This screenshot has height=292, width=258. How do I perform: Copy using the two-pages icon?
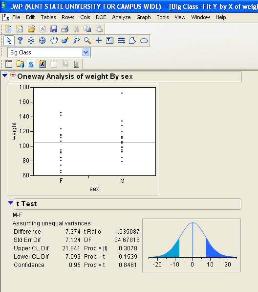pyautogui.click(x=87, y=29)
